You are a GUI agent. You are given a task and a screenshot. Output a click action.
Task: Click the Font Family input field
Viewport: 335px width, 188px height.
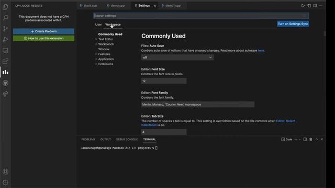pyautogui.click(x=198, y=104)
